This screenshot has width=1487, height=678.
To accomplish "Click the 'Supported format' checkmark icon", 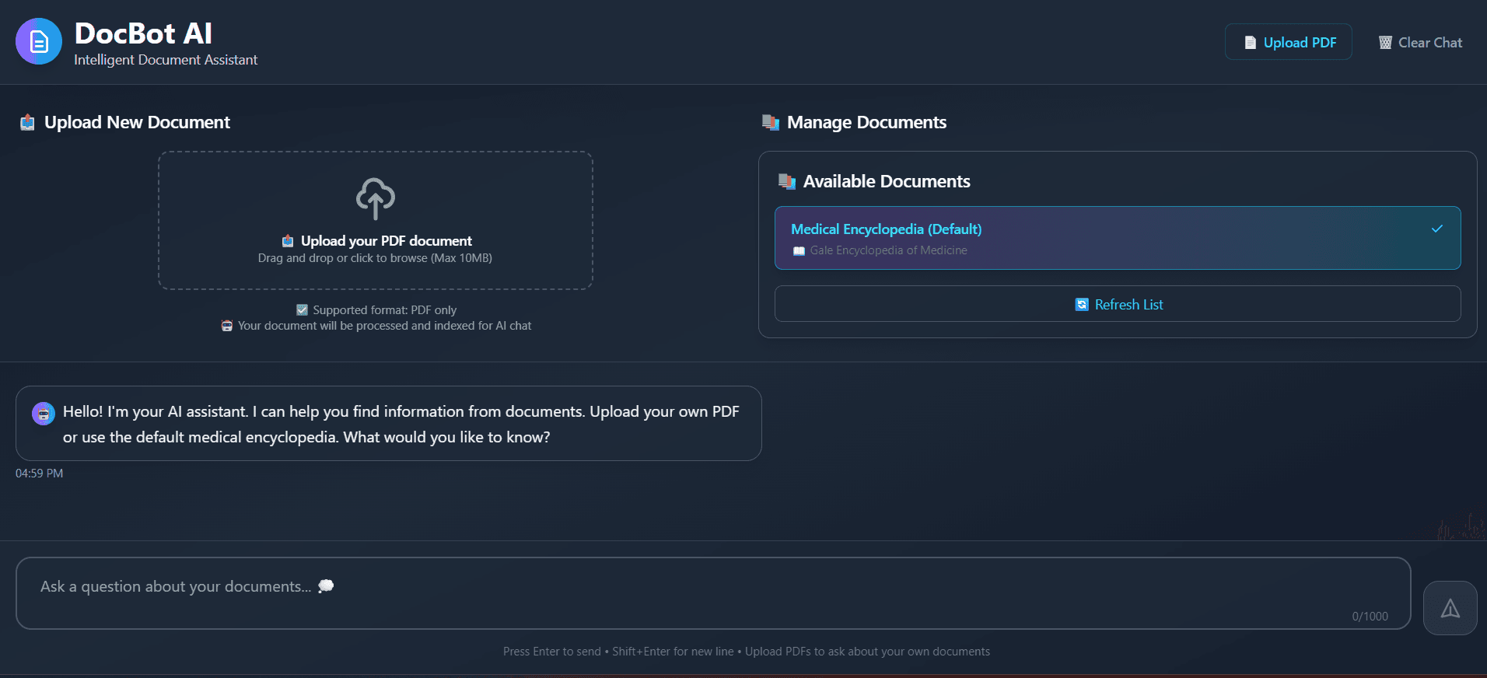I will coord(303,310).
